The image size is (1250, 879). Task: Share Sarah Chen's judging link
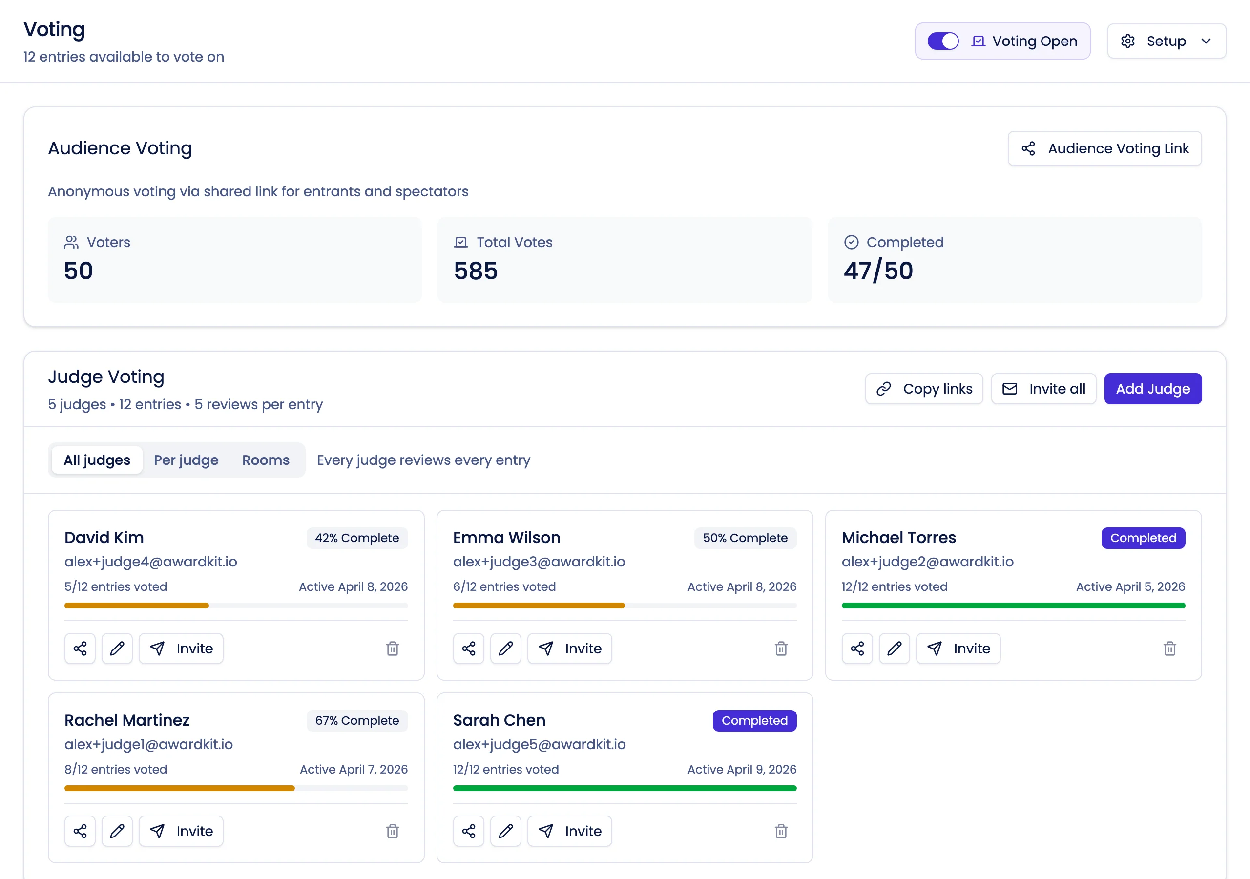click(x=469, y=831)
